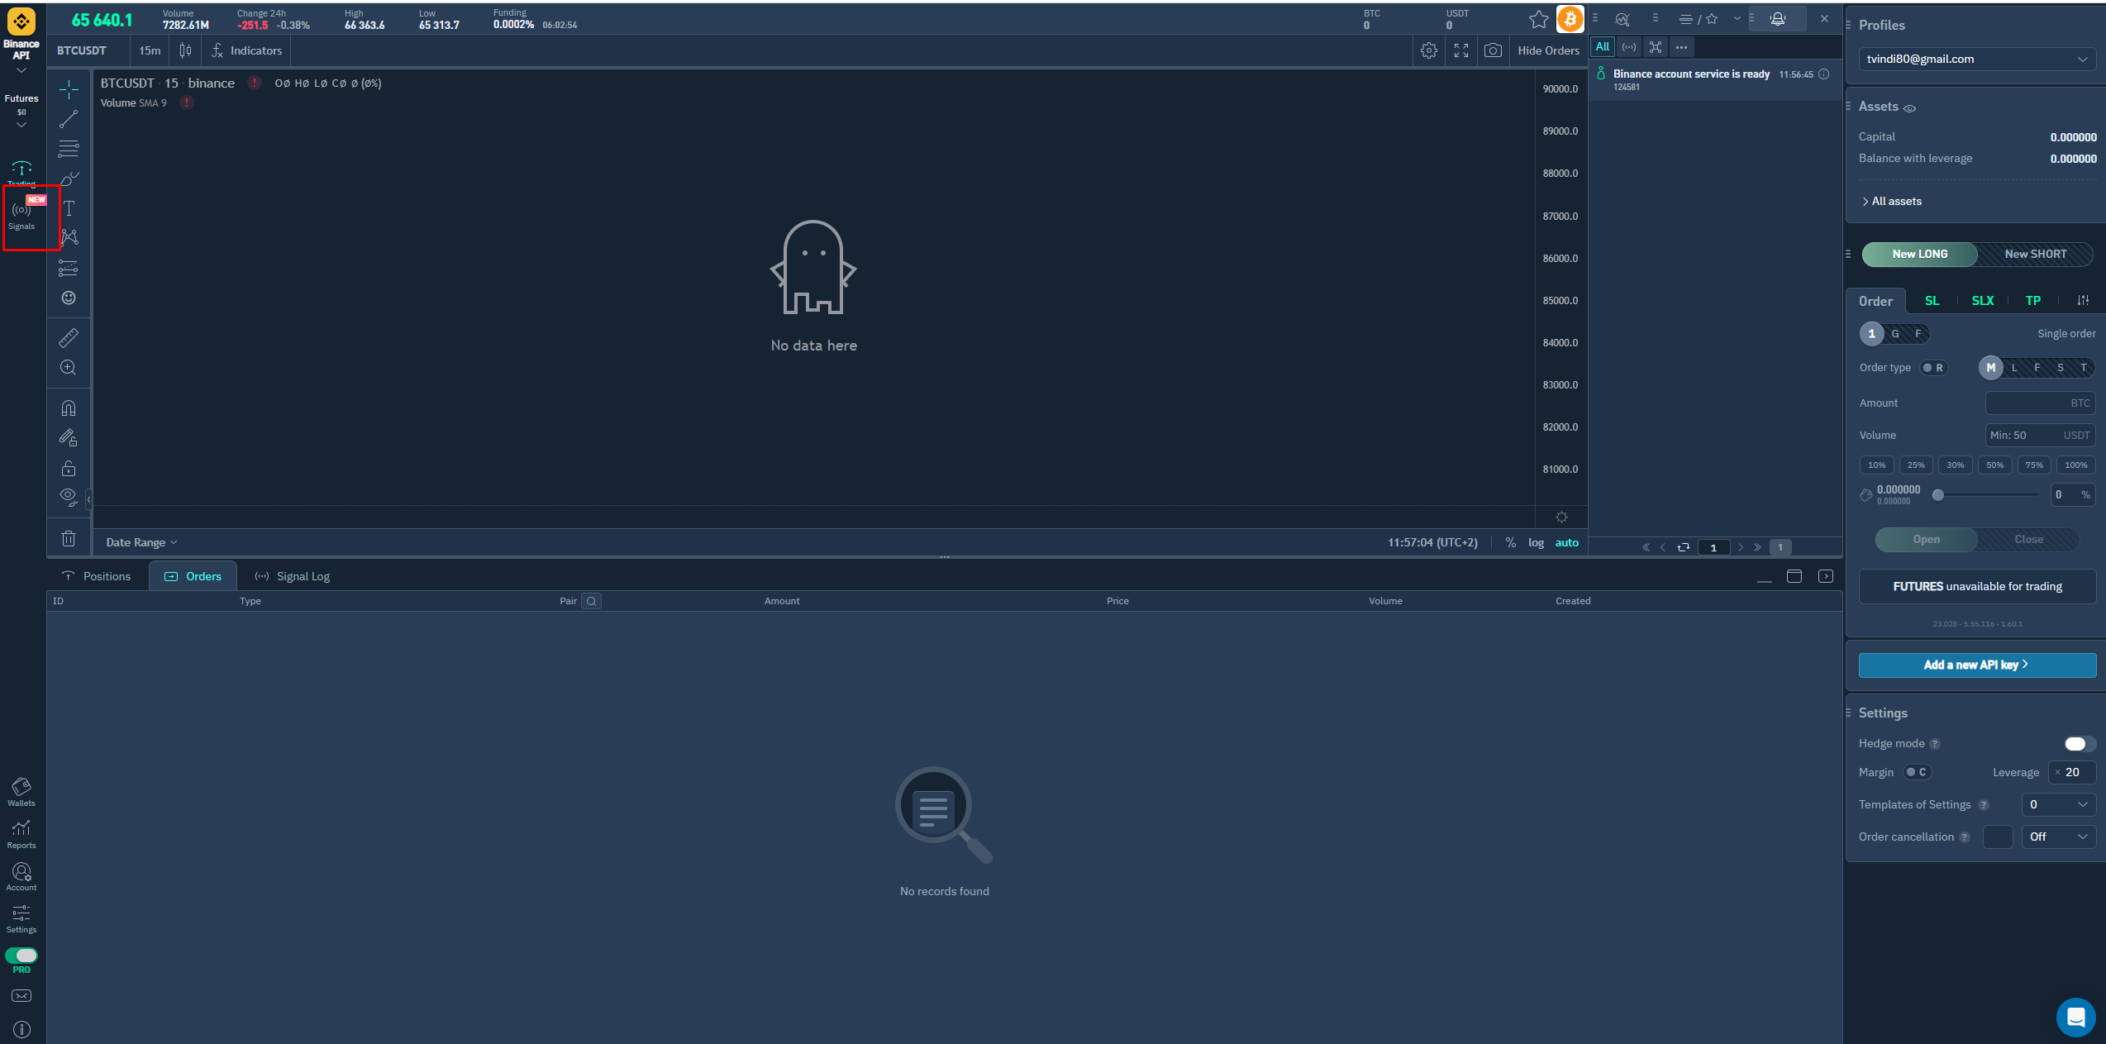Adjust the volume percentage slider handle
Viewport: 2106px width, 1044px height.
click(1938, 495)
